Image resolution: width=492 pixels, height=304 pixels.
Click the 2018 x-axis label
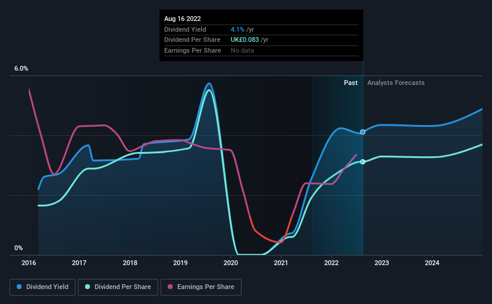130,263
